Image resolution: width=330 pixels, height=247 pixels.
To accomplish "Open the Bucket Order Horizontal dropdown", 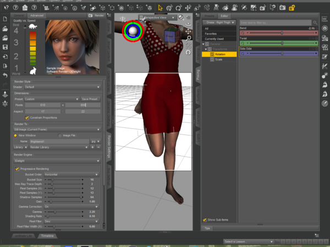I will click(71, 175).
